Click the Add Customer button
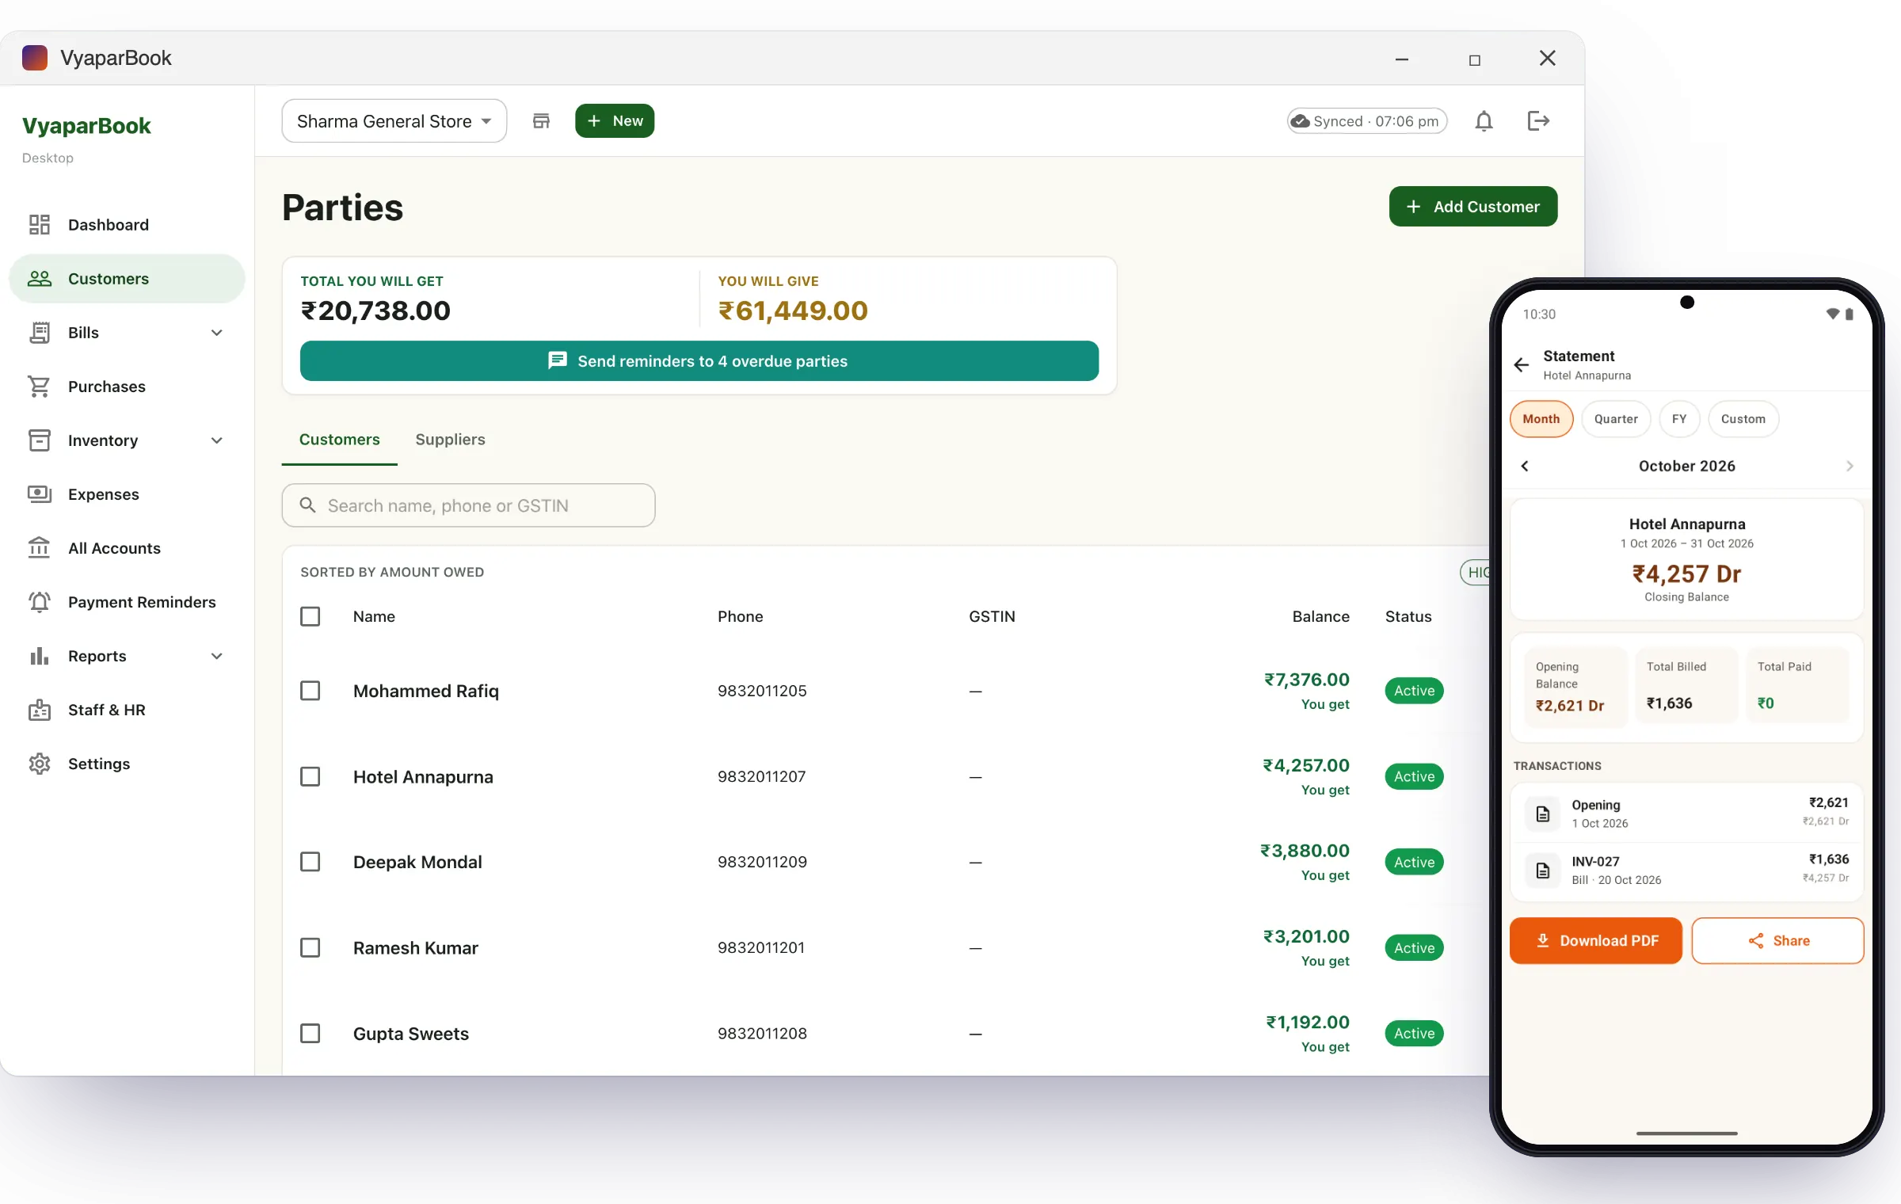The image size is (1901, 1204). [1472, 207]
